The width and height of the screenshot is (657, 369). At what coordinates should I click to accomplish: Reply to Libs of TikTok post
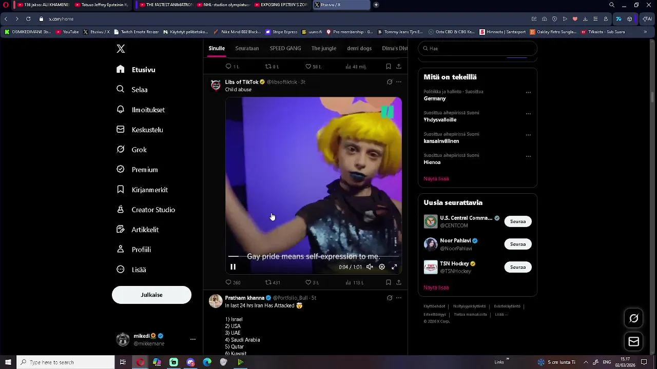point(233,282)
